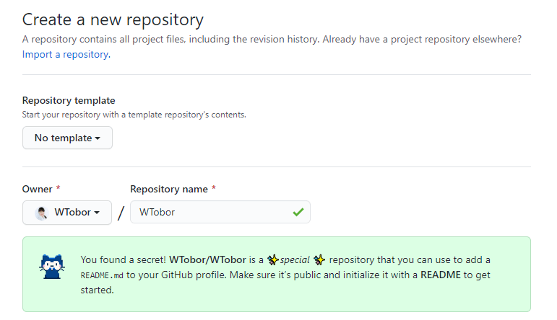Click the Repository name field label
The height and width of the screenshot is (320, 557).
[169, 189]
